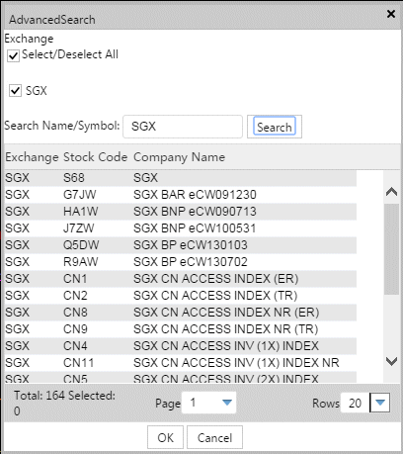Image resolution: width=403 pixels, height=454 pixels.
Task: Open the Rows dropdown arrow
Action: 380,403
